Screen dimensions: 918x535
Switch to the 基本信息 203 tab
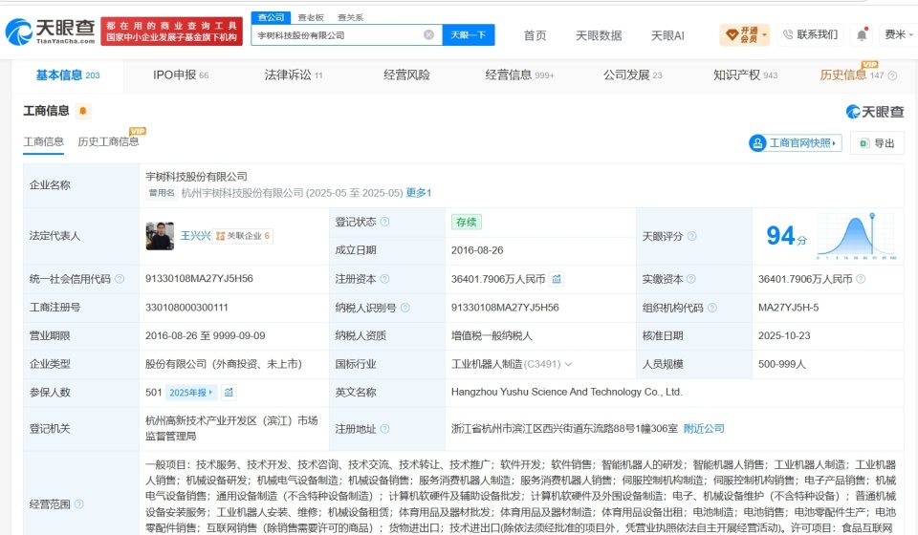click(68, 75)
